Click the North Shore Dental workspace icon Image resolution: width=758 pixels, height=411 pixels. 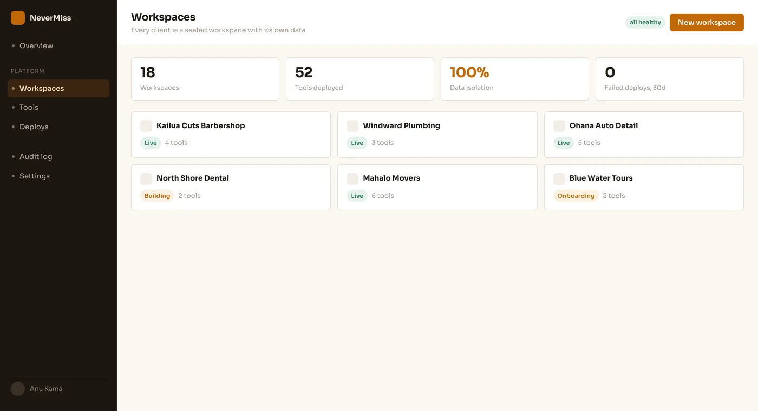146,178
